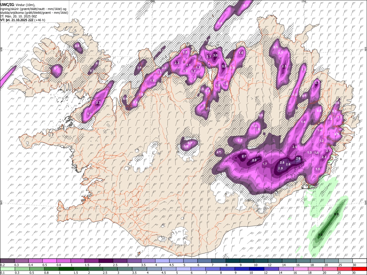Click the deep blue 10 swatch in lower legend
The height and width of the screenshot is (275, 367).
point(256,269)
